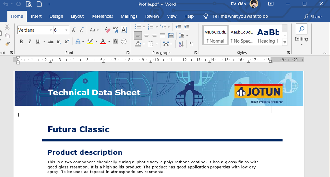Screen dimensions: 330x177
Task: Apply the No Spacing style
Action: point(242,35)
